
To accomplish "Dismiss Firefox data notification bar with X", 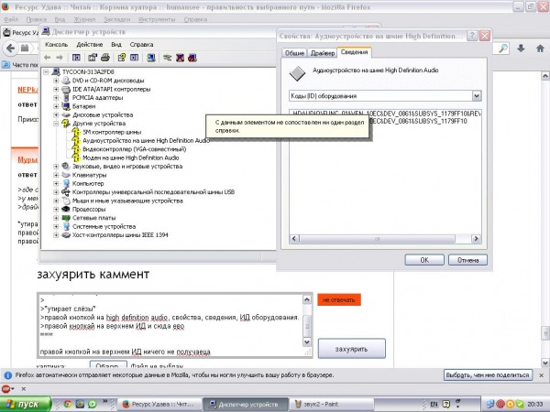I will pos(541,375).
